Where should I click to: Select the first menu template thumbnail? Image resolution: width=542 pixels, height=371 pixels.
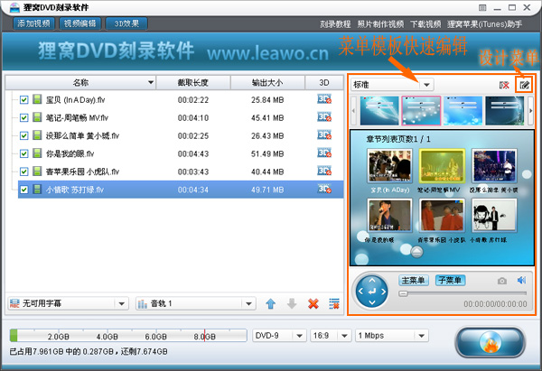click(379, 111)
